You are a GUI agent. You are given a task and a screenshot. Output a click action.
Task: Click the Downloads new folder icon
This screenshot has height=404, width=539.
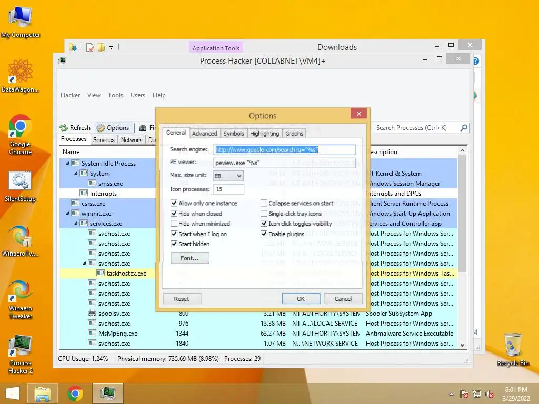tap(101, 47)
